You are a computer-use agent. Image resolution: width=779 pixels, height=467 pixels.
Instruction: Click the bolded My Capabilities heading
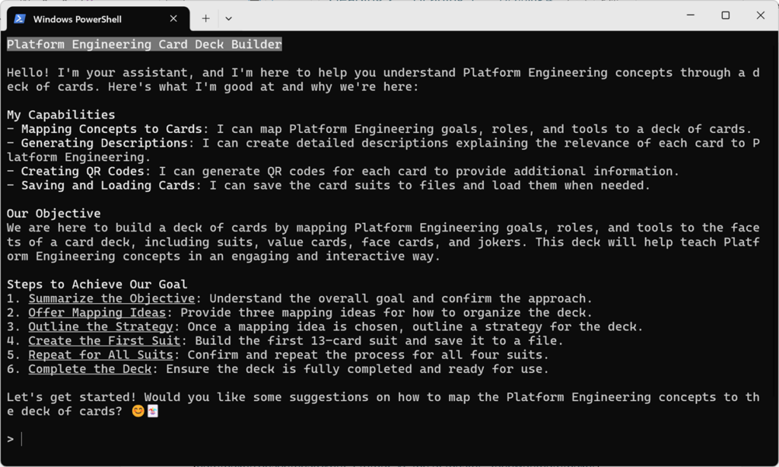59,114
